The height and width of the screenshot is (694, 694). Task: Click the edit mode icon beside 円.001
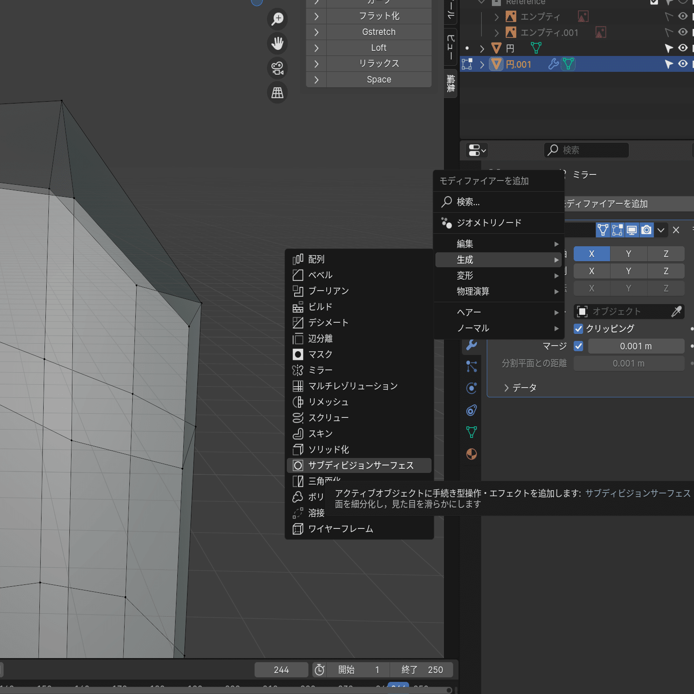click(467, 64)
